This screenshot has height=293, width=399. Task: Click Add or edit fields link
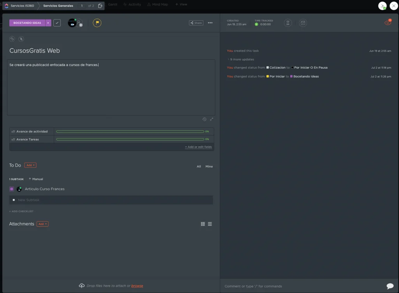[198, 147]
